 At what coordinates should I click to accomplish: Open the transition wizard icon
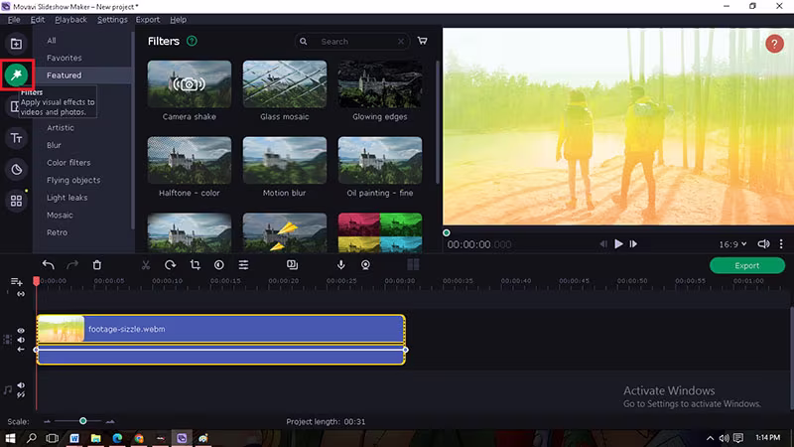(x=292, y=264)
